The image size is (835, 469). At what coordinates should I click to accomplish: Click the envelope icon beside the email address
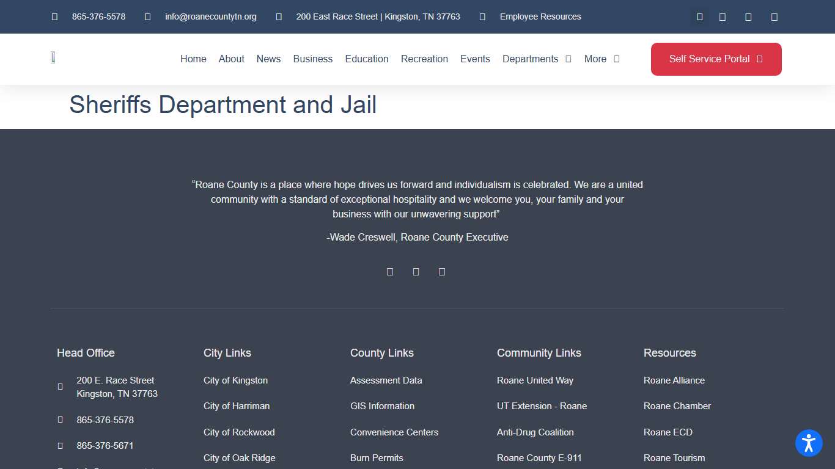[x=147, y=16]
